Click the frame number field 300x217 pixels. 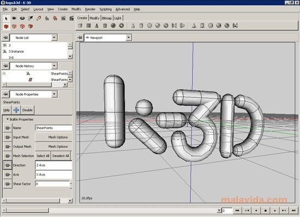[227, 210]
